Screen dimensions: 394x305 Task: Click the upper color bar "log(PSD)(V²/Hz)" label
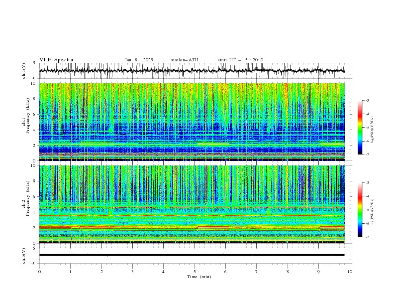tap(373, 130)
